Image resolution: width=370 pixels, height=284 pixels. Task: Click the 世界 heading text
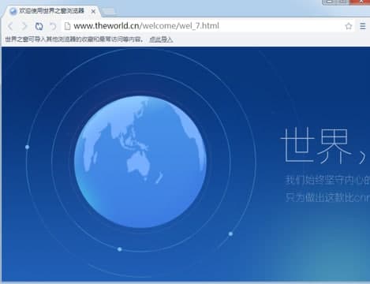pos(316,145)
